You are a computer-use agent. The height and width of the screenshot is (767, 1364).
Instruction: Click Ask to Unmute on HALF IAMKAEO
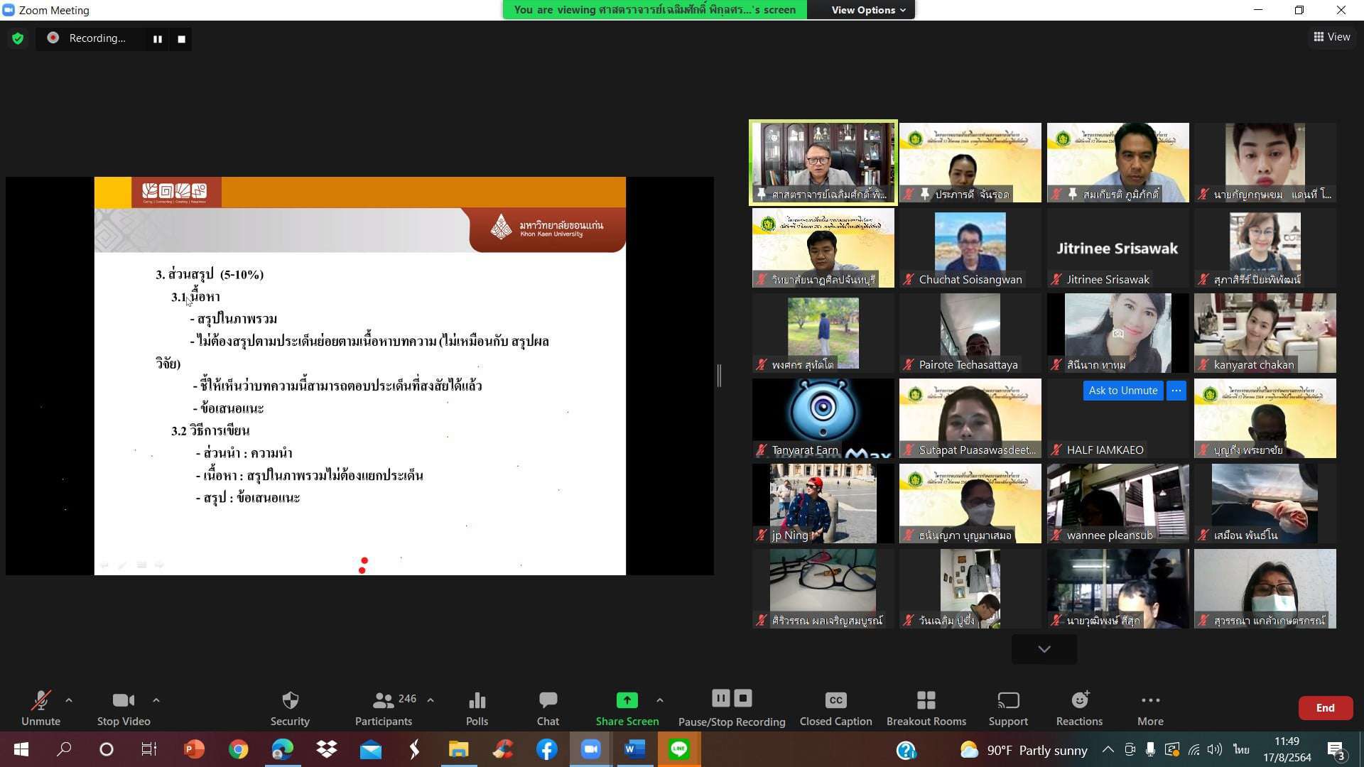(x=1122, y=391)
